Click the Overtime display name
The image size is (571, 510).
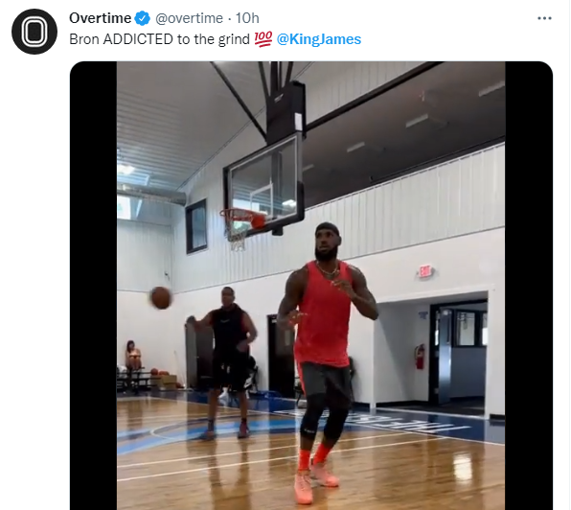pos(101,18)
